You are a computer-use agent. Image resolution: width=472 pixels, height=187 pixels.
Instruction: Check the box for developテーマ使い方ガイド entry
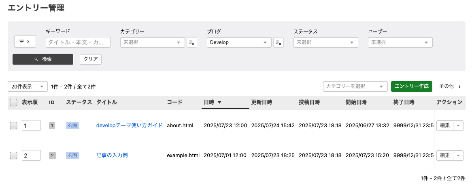point(13,126)
